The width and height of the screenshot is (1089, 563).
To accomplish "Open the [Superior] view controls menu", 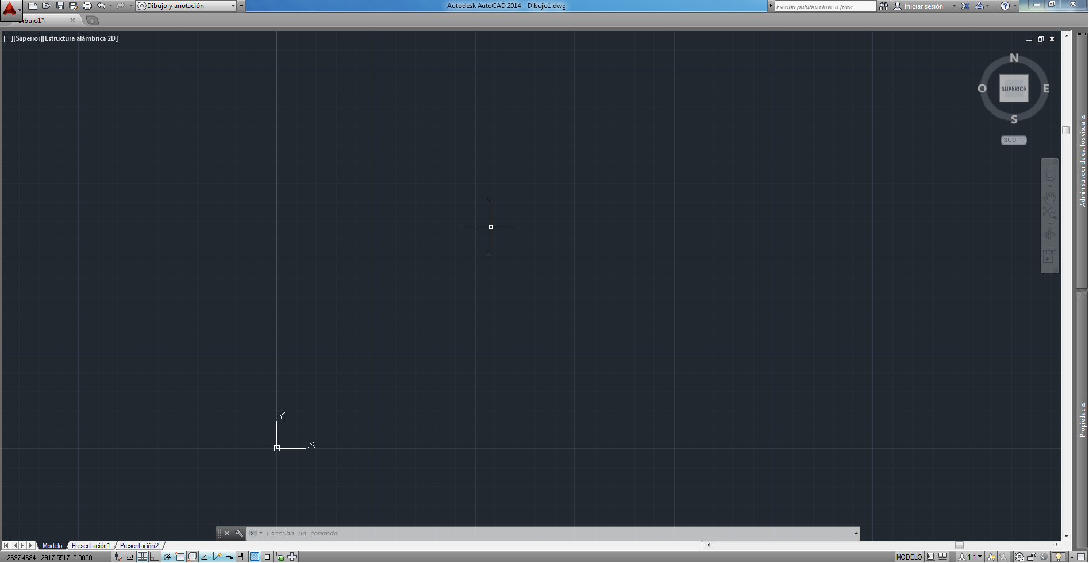I will [28, 38].
